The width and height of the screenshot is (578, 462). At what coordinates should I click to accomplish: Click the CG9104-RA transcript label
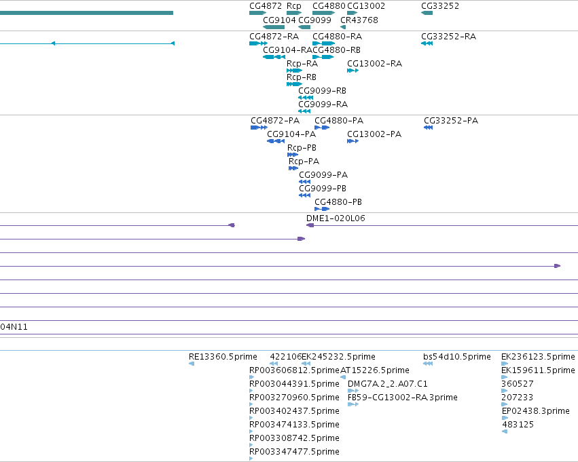coord(287,50)
